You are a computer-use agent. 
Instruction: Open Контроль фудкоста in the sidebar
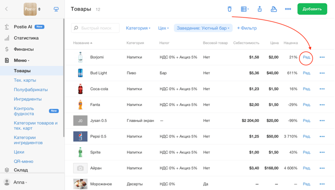point(24,111)
